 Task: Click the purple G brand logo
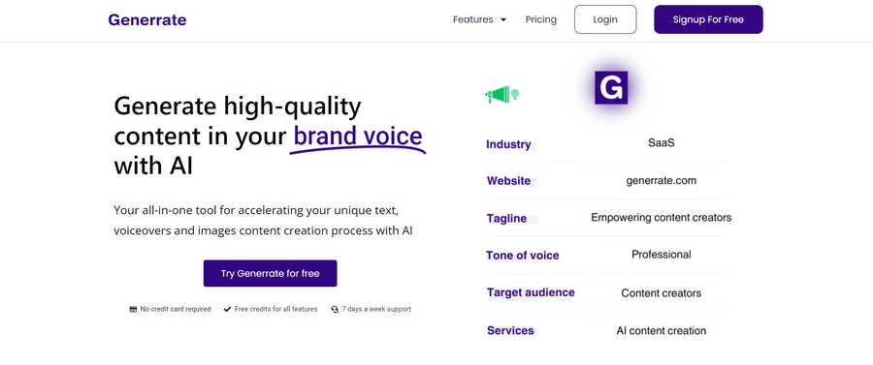point(611,88)
